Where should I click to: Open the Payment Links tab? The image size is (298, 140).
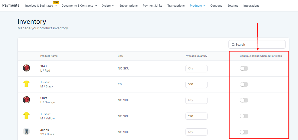click(152, 6)
